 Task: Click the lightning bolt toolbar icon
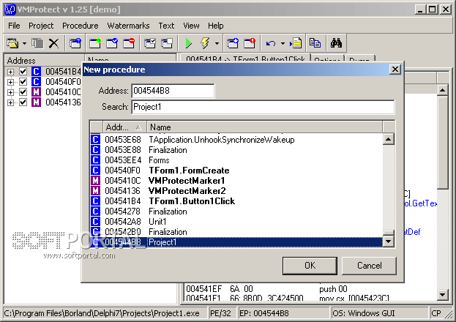click(205, 43)
